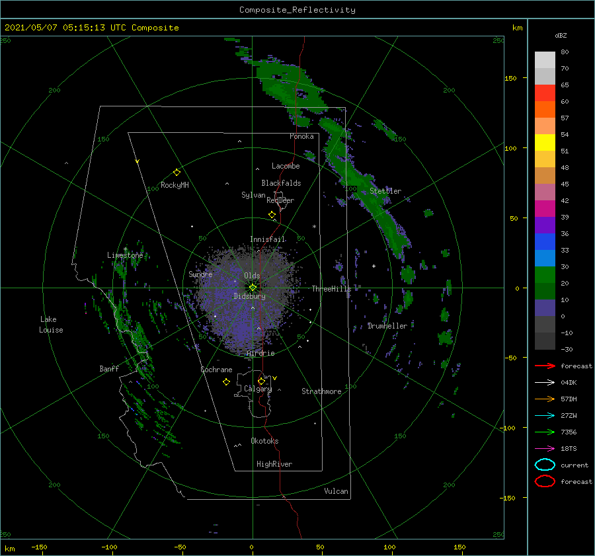Click the Vulcan label

tap(337, 491)
